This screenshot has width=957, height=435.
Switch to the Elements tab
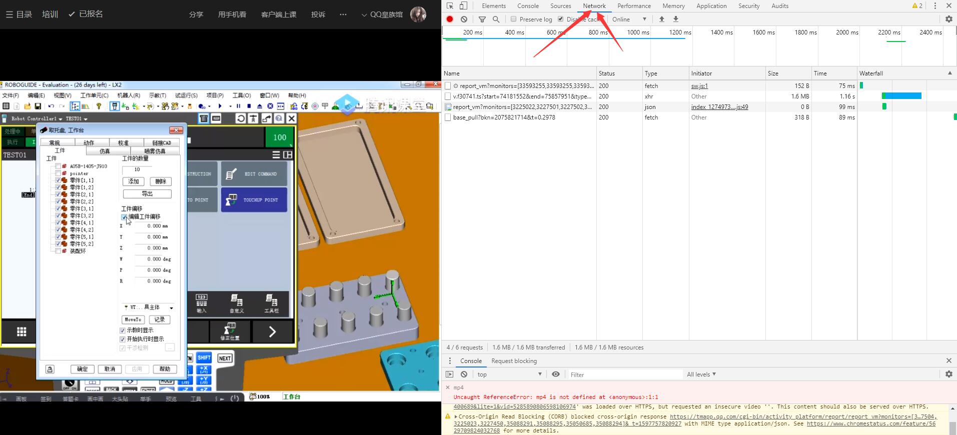pos(493,6)
